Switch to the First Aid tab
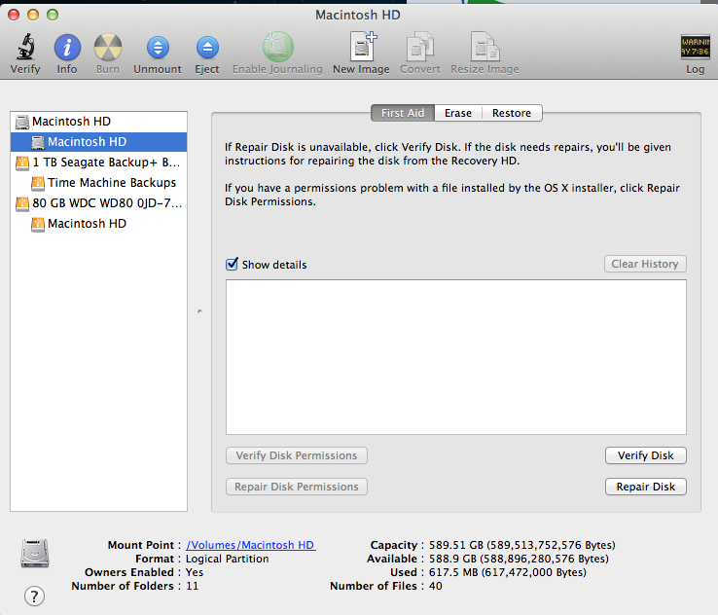 (403, 113)
